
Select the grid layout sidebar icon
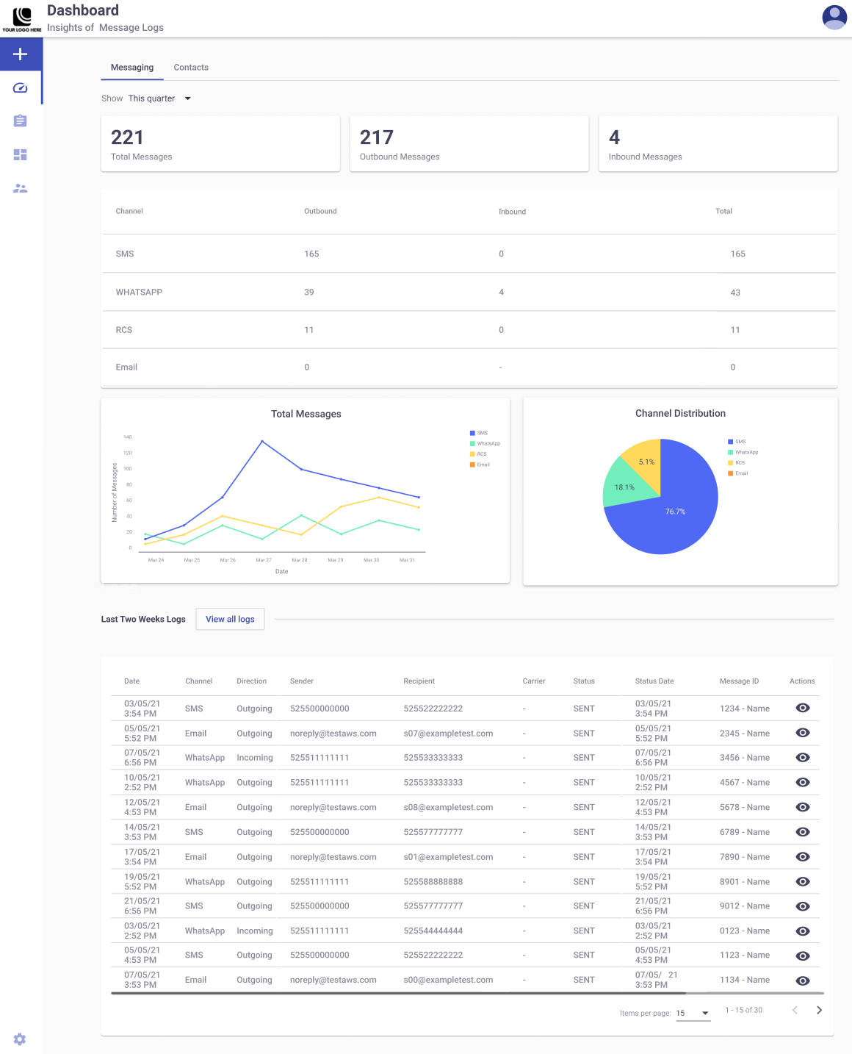click(x=21, y=154)
